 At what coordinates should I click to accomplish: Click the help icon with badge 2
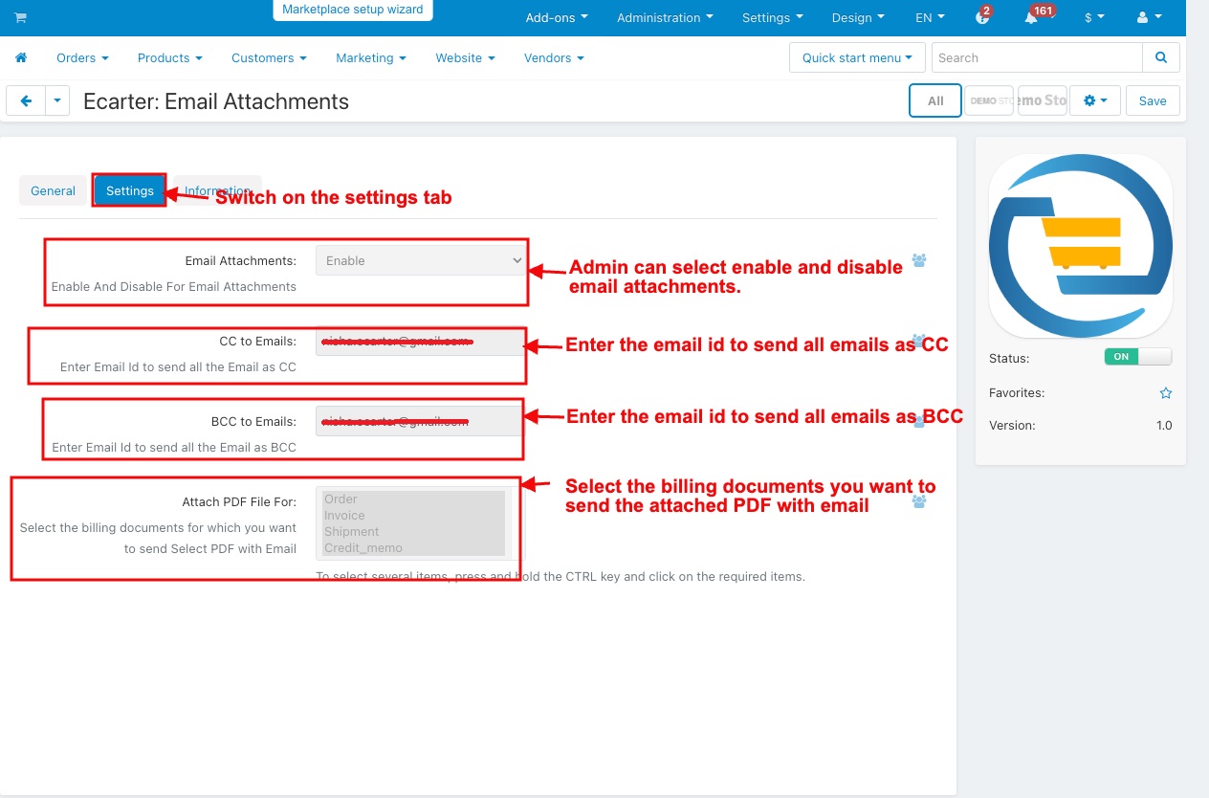pyautogui.click(x=981, y=18)
